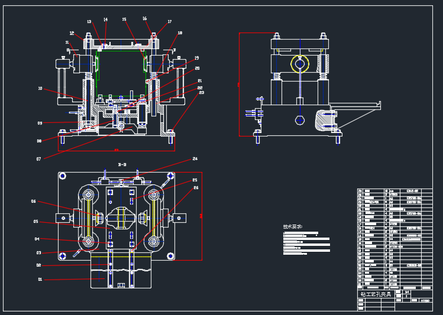Select part callout label 15
Image resolution: width=443 pixels, height=315 pixels.
124,20
